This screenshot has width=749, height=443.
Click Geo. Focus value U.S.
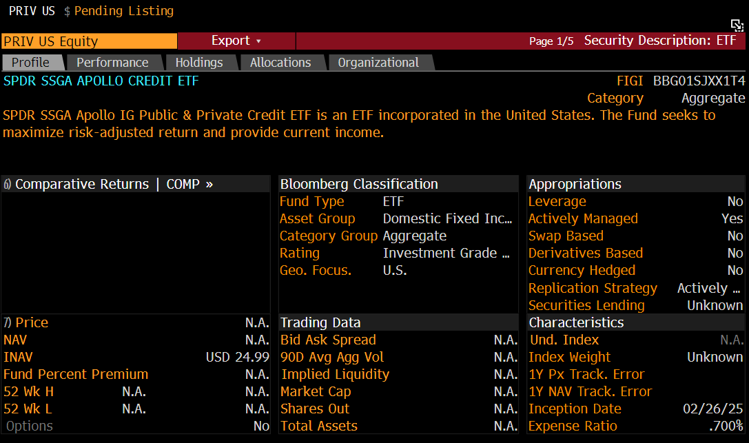click(x=395, y=270)
